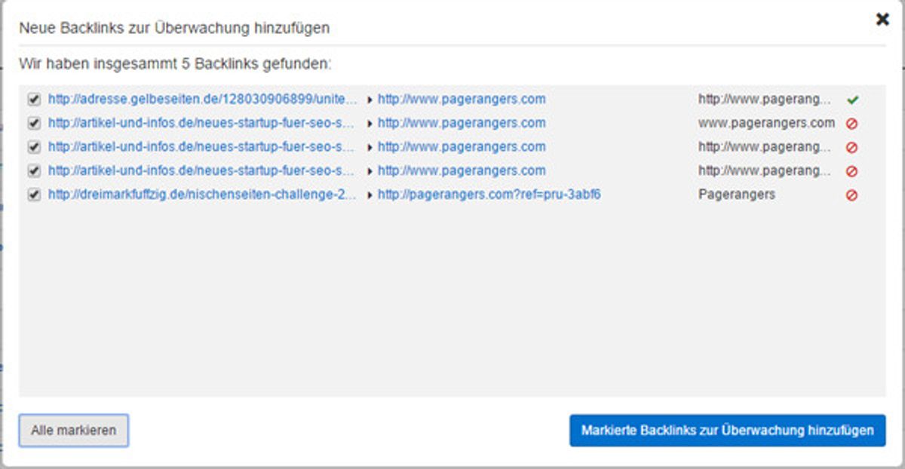905x469 pixels.
Task: Select the anchor text 'www.pagerangers.com'
Action: (x=766, y=123)
